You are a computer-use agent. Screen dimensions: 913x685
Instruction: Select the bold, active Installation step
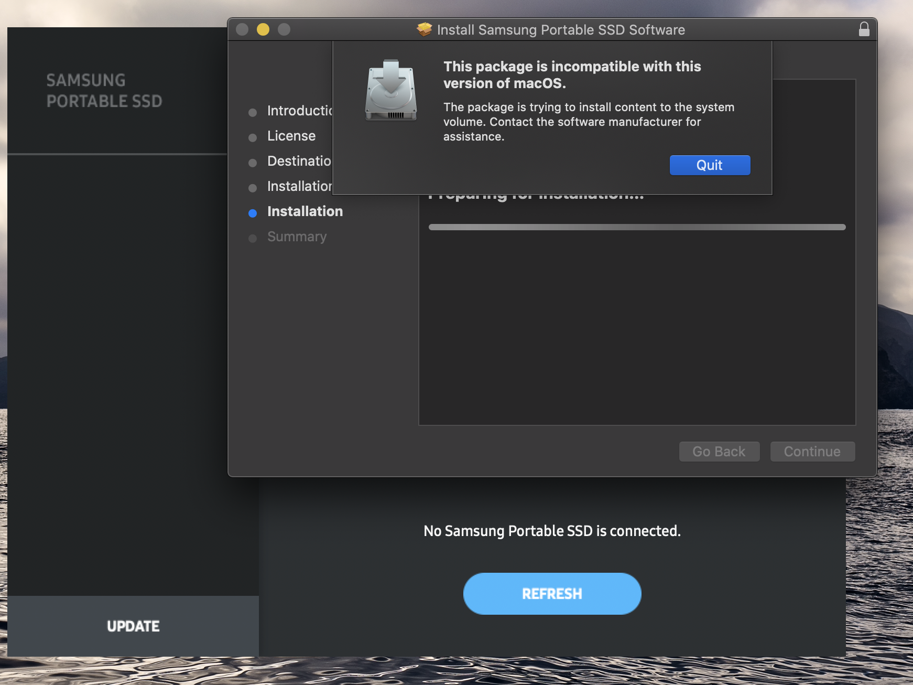pos(305,211)
